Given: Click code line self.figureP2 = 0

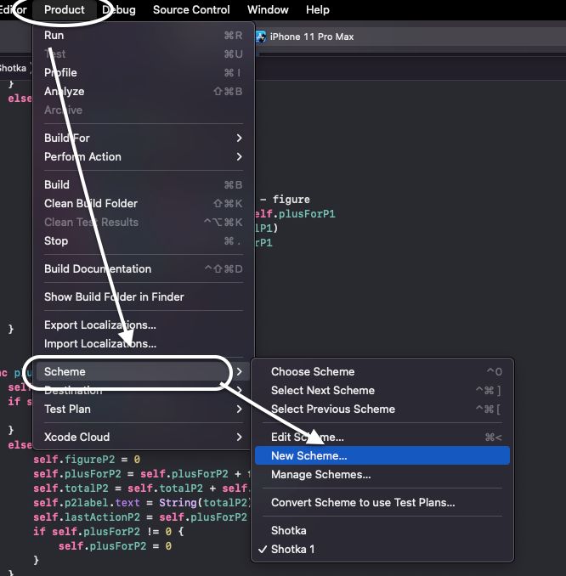Looking at the screenshot, I should pos(87,460).
